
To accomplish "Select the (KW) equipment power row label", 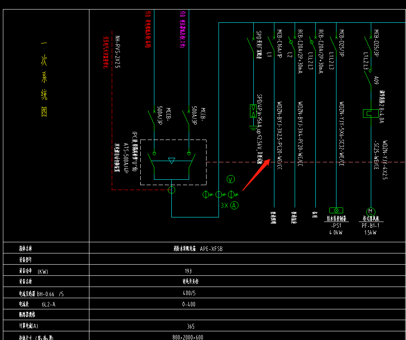I will point(34,271).
